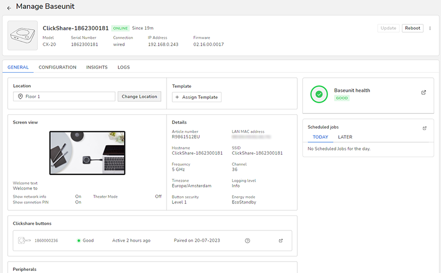Click the ONLINE status badge
This screenshot has width=441, height=273.
coord(120,28)
